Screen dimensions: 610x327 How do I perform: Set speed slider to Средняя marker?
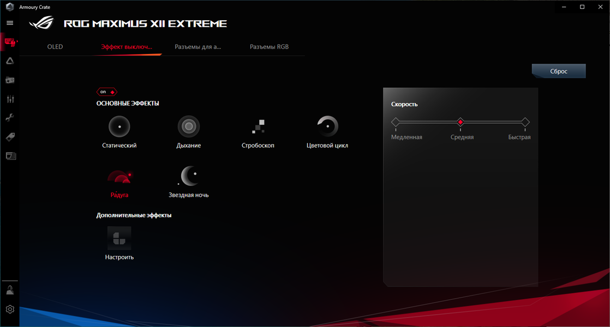[460, 122]
